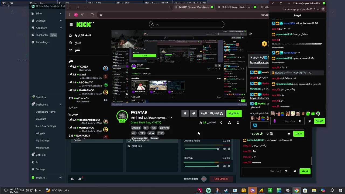Viewport: 345px width, 194px height.
Task: Click the logout arrow next to mish-311
Action: point(61,178)
